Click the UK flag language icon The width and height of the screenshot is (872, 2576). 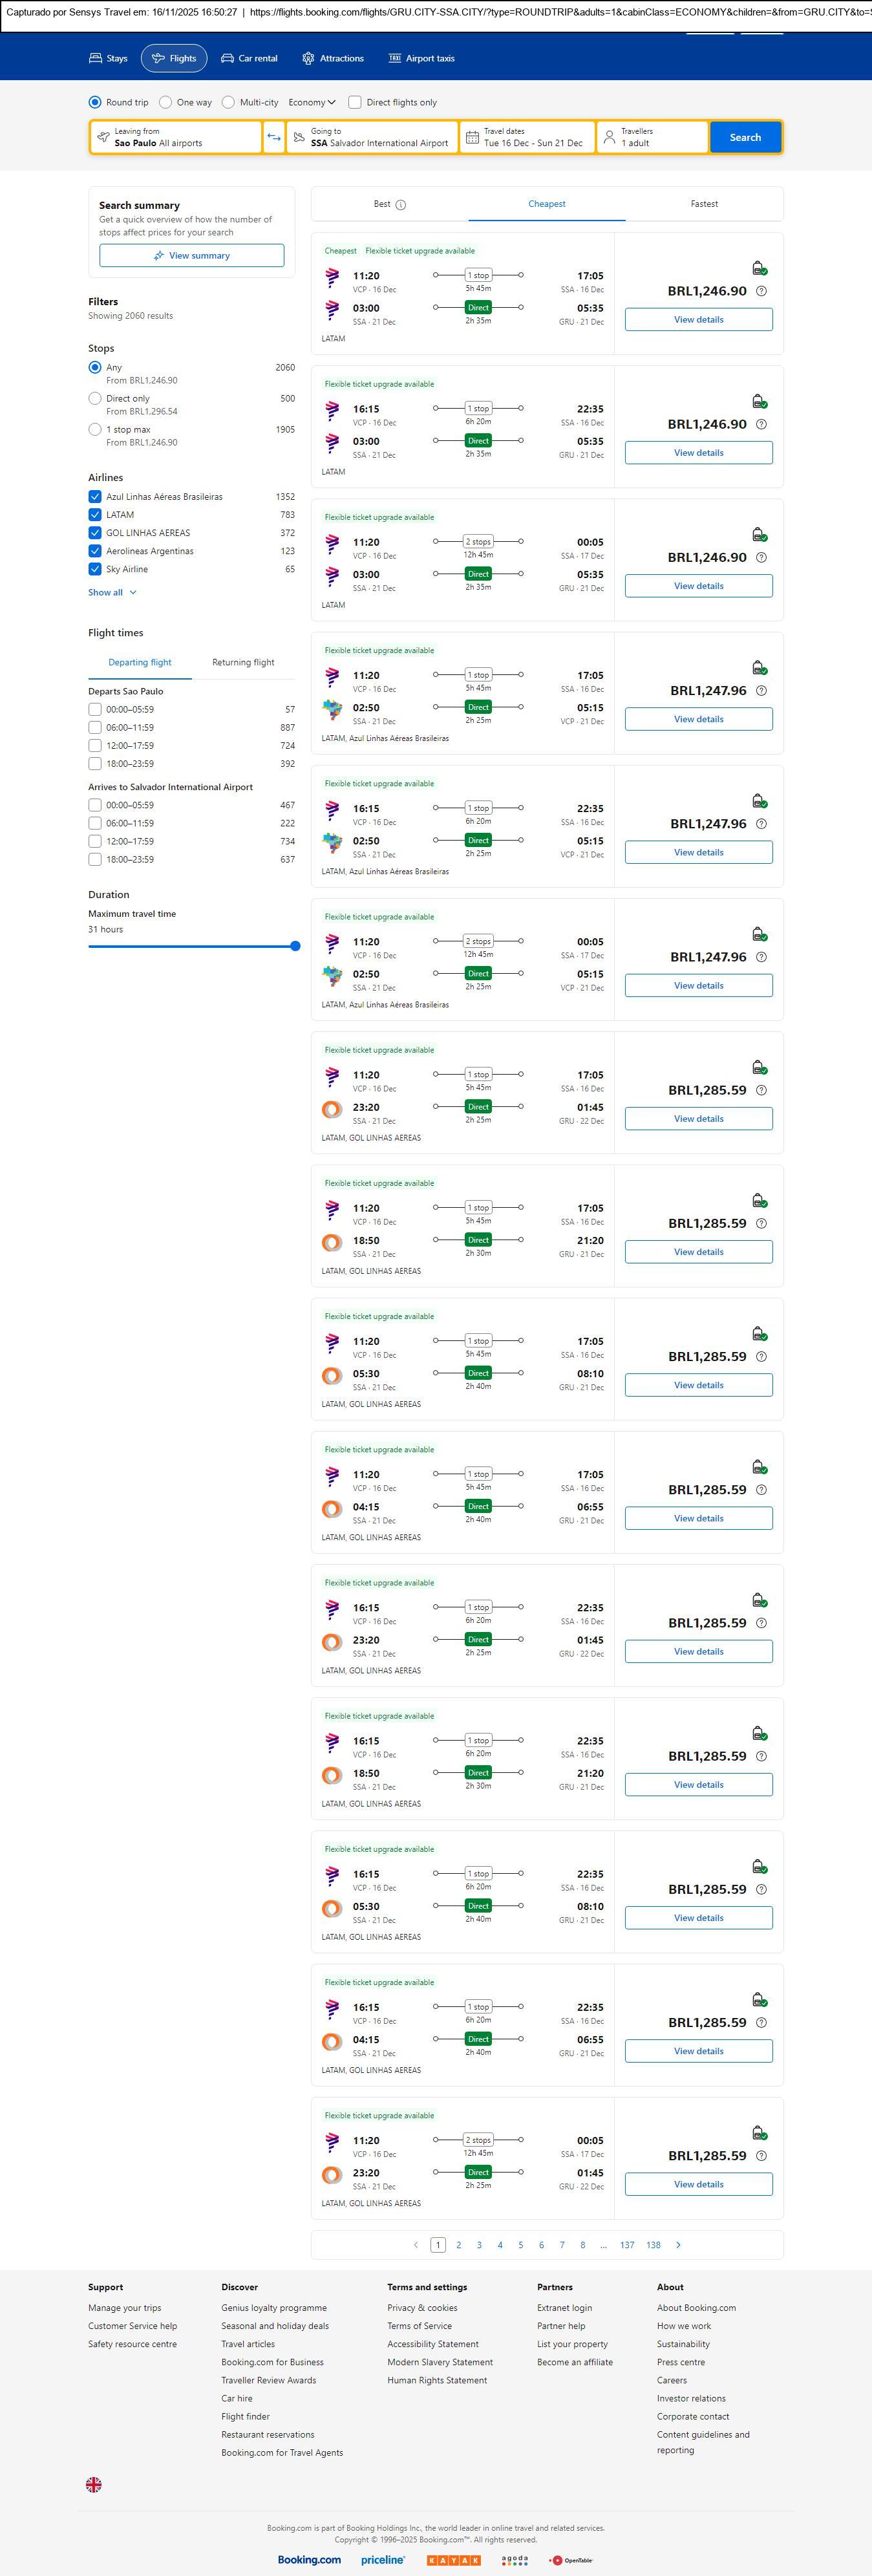pyautogui.click(x=94, y=2484)
